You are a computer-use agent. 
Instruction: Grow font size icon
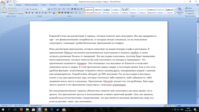click(49, 9)
